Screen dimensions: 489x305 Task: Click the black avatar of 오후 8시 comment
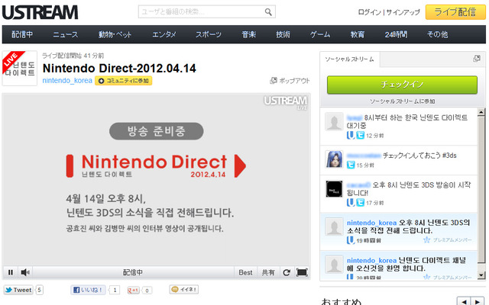point(334,189)
